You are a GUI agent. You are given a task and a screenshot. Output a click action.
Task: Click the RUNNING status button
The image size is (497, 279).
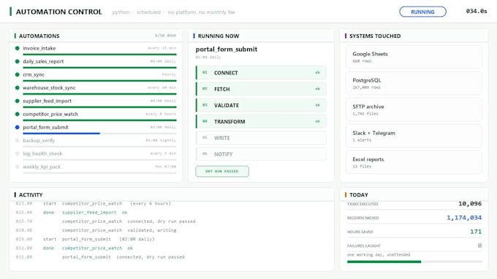[422, 12]
